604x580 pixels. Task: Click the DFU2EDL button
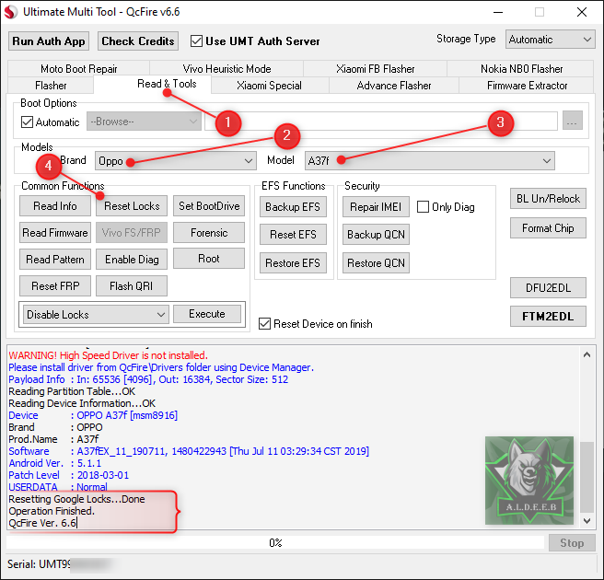(548, 287)
